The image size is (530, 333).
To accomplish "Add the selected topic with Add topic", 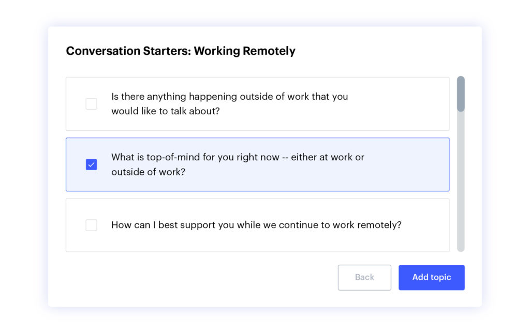I will click(431, 277).
